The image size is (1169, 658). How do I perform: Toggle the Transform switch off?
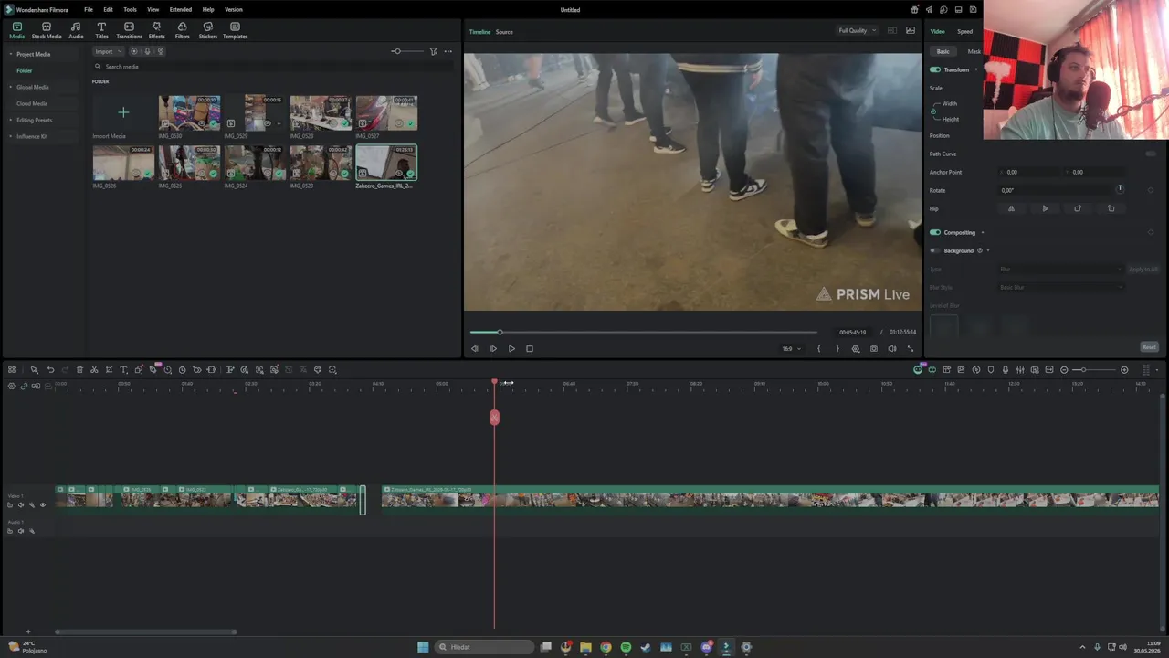click(x=935, y=69)
